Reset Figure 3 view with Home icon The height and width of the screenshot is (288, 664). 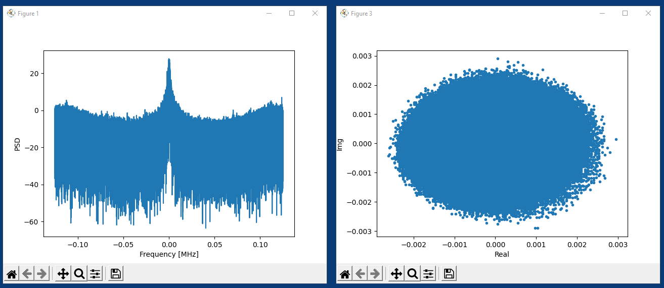click(345, 274)
